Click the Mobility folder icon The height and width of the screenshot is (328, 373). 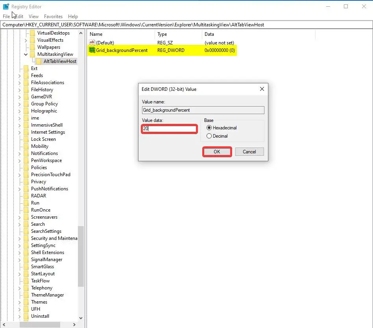click(x=26, y=146)
